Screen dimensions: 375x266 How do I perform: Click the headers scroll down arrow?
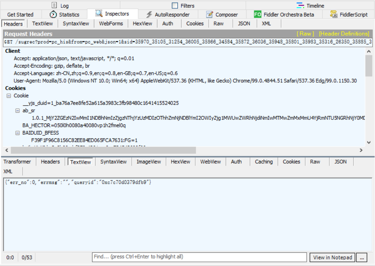pyautogui.click(x=369, y=142)
